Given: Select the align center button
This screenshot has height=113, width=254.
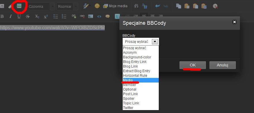Looking at the screenshot, I should (x=152, y=16).
